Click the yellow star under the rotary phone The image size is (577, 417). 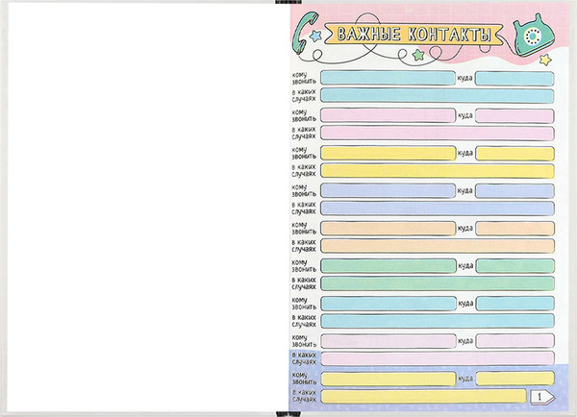tap(545, 60)
